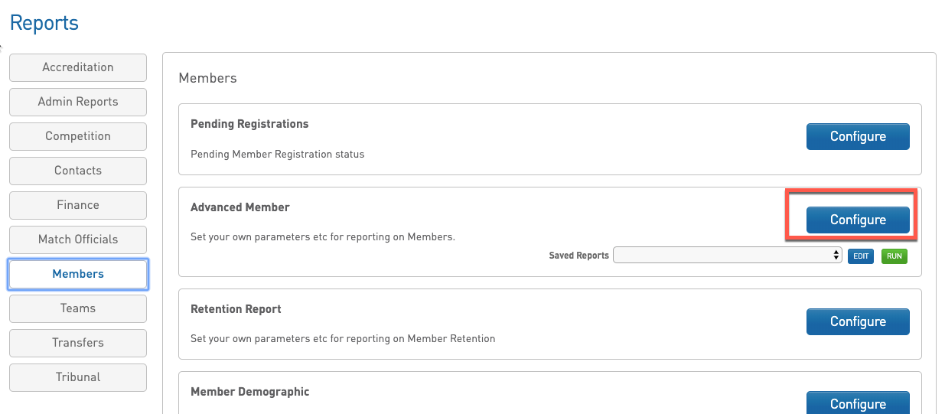Select Admin Reports in sidebar
The height and width of the screenshot is (414, 945).
pyautogui.click(x=78, y=102)
